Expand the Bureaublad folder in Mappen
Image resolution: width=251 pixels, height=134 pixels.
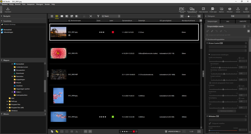(x=12, y=64)
